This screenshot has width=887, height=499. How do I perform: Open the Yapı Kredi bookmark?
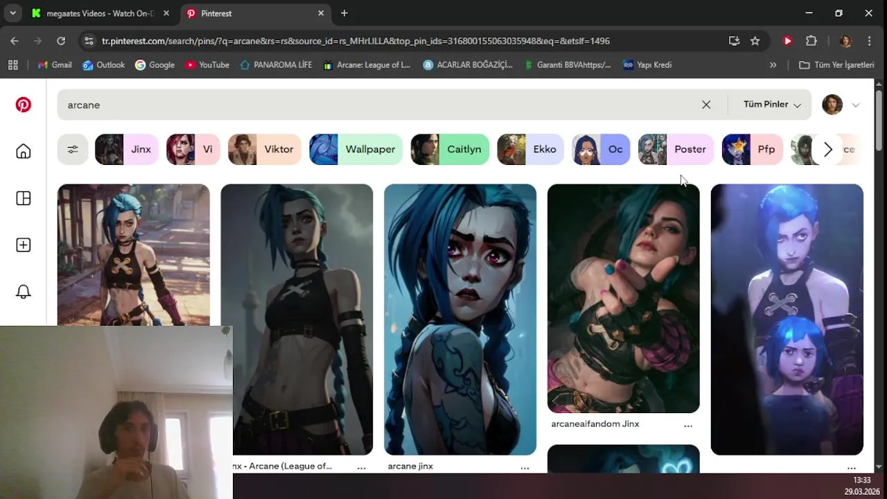(x=647, y=64)
